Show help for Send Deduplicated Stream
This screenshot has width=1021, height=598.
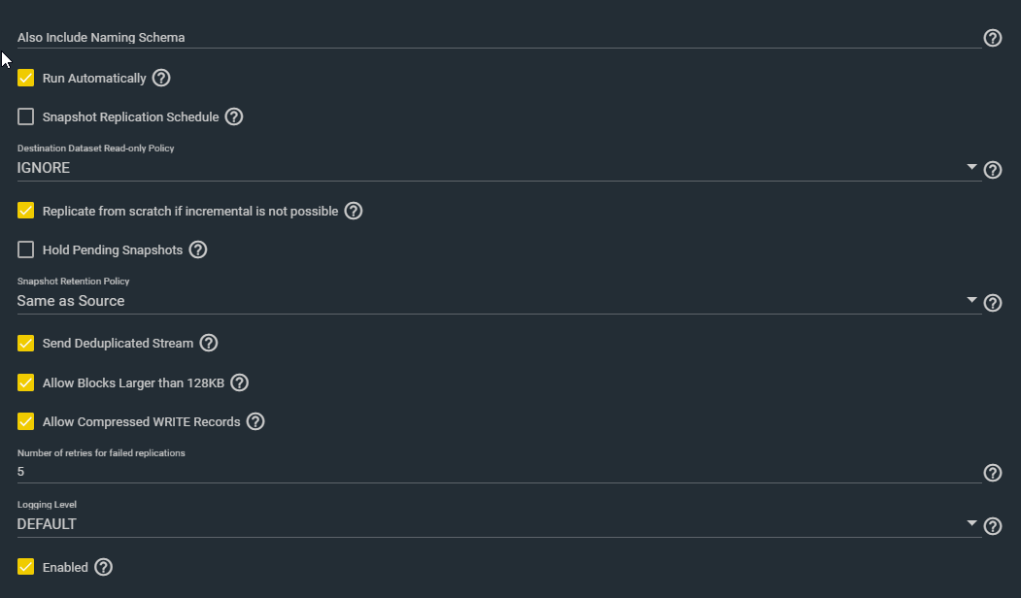208,343
